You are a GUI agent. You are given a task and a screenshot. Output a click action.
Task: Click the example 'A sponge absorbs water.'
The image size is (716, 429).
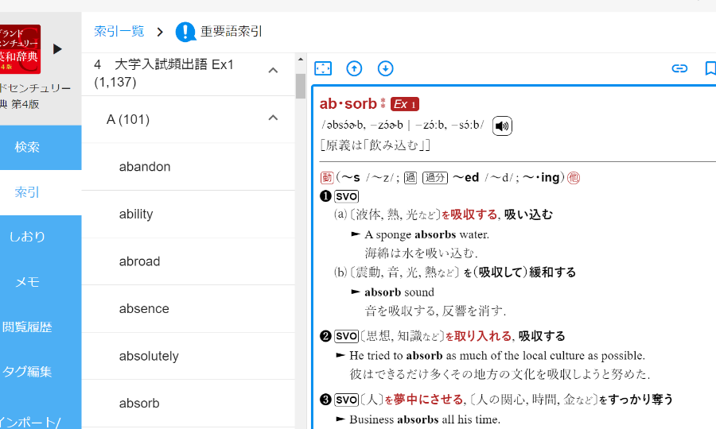pos(427,235)
